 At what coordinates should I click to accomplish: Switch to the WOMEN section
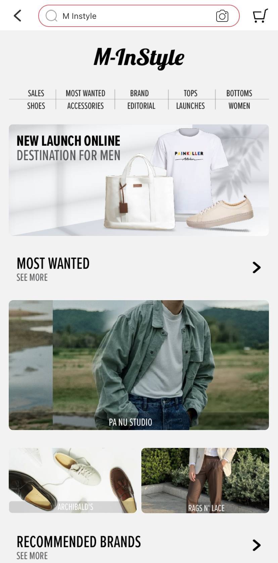(239, 106)
